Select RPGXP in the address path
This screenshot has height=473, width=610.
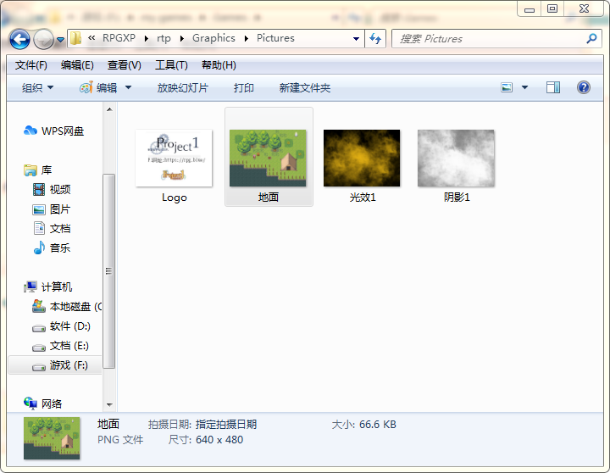click(x=119, y=38)
